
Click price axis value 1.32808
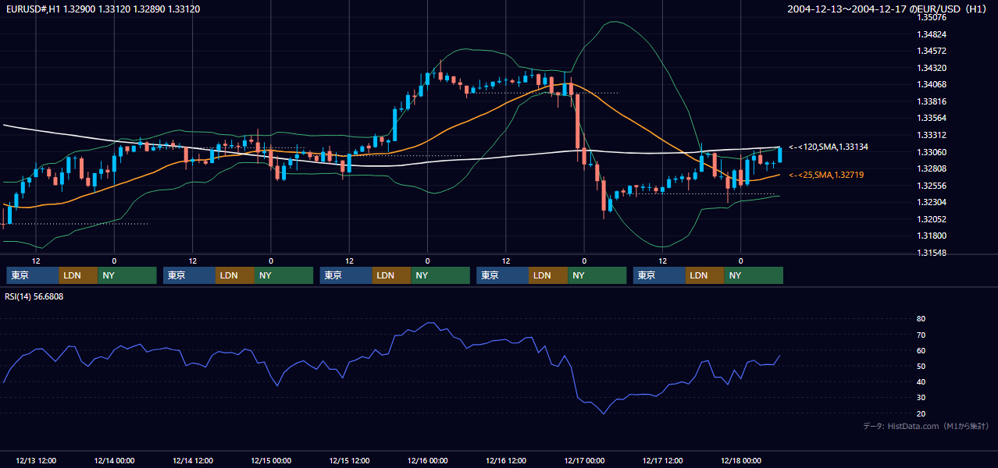(931, 168)
